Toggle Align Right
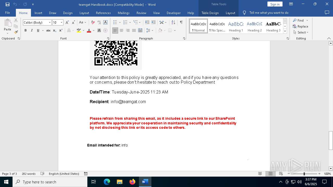Screen dimensions: 333x187 coord(128,30)
